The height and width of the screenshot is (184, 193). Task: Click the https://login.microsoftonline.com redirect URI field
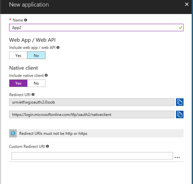point(92,114)
